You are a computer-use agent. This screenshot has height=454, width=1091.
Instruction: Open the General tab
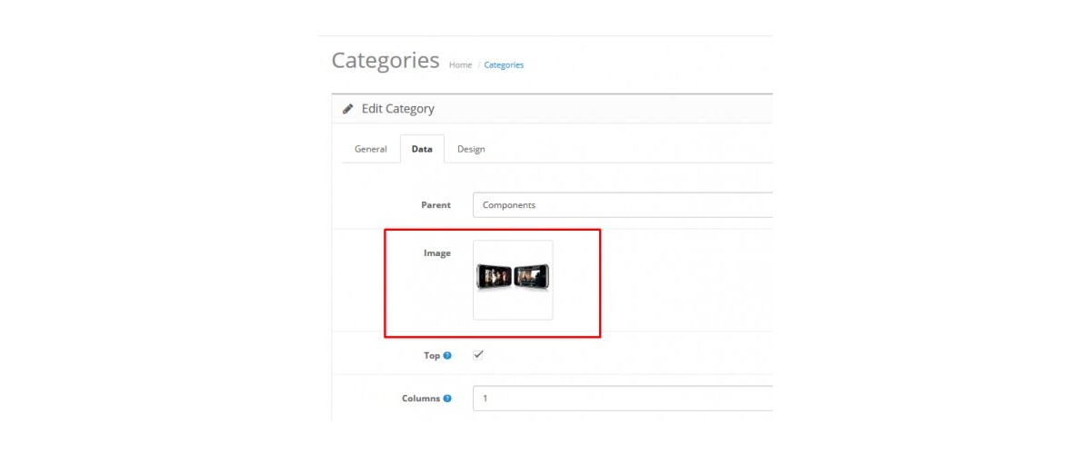(x=371, y=149)
